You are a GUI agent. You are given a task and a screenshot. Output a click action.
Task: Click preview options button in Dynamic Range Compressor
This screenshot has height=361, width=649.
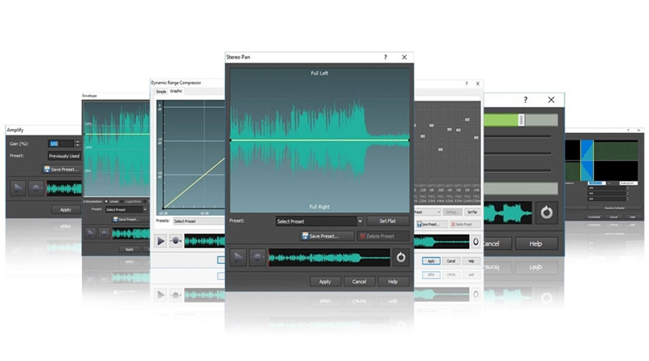tap(175, 241)
